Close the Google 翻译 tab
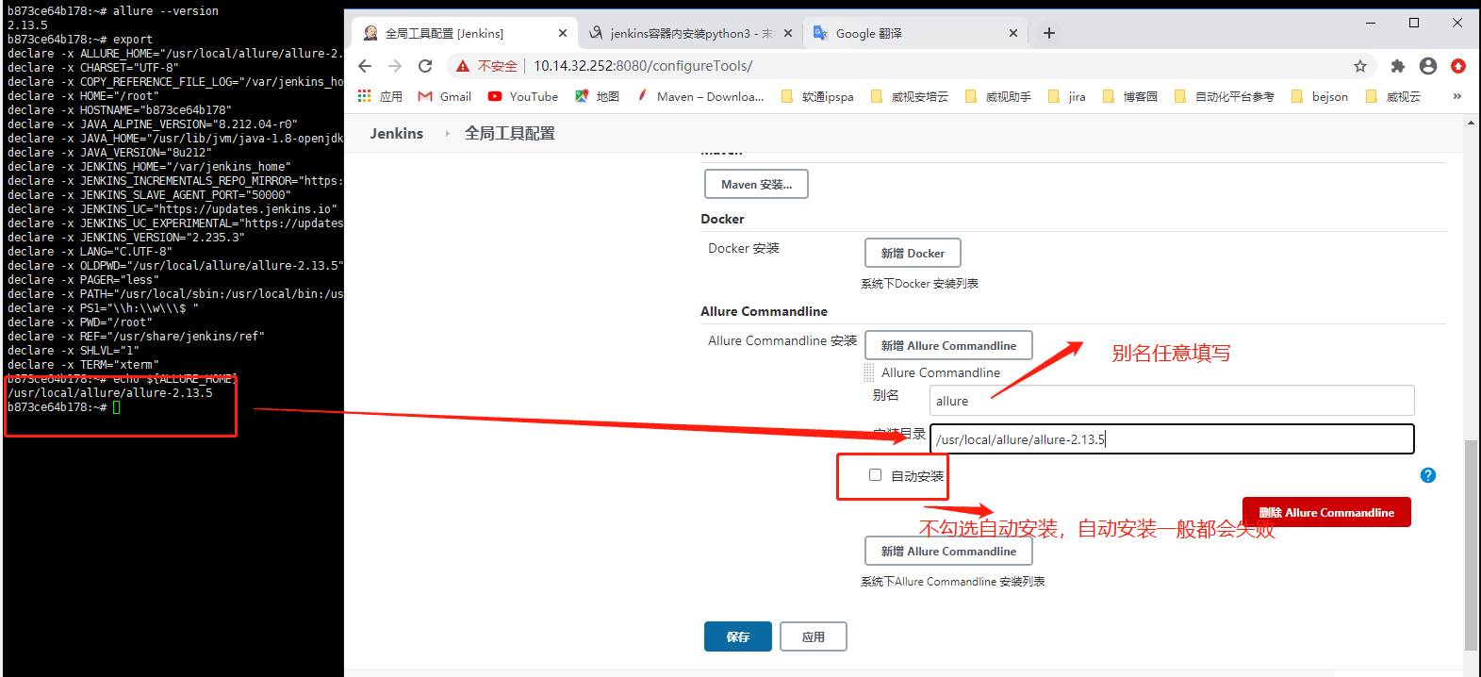 click(x=1013, y=33)
